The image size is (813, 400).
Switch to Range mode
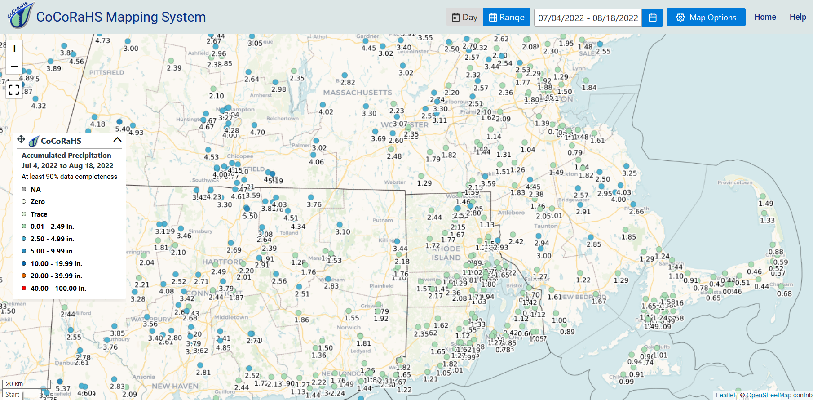coord(507,18)
